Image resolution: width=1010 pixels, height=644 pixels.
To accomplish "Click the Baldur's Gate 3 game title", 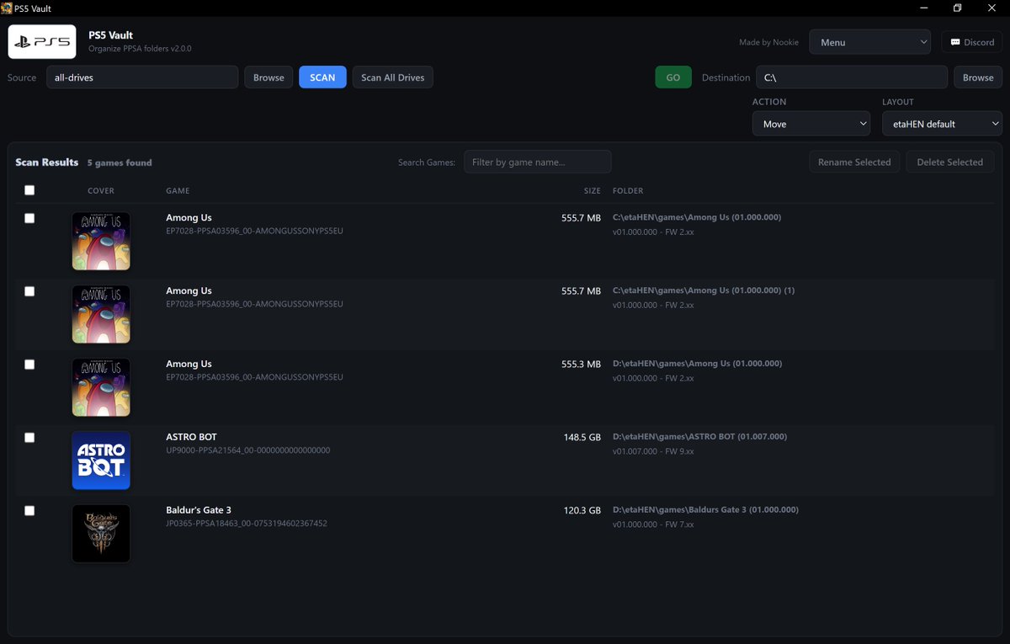I will 199,510.
